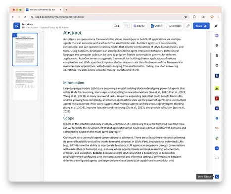Screen dimensions: 231x194
Task: Open the access stats counter button
Action: pyautogui.click(x=117, y=26)
